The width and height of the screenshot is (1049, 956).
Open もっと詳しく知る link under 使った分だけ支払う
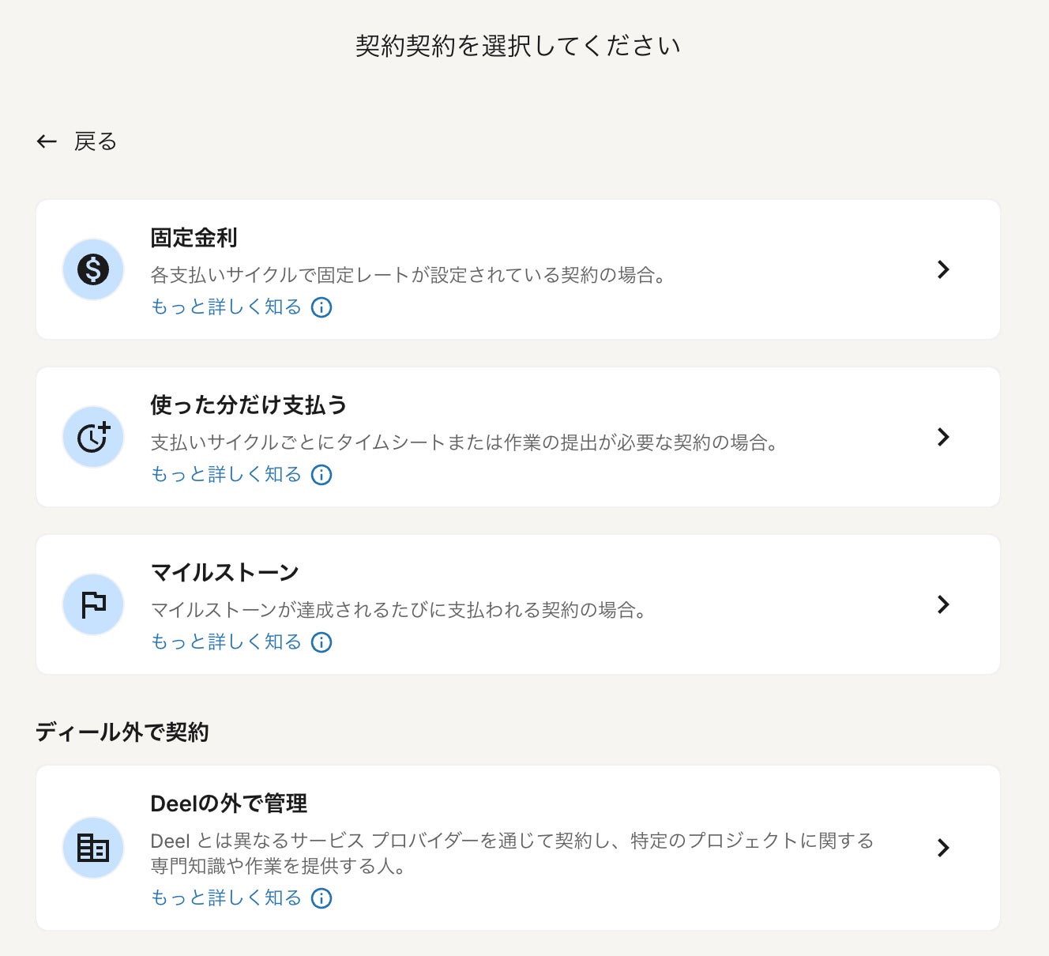click(x=226, y=475)
